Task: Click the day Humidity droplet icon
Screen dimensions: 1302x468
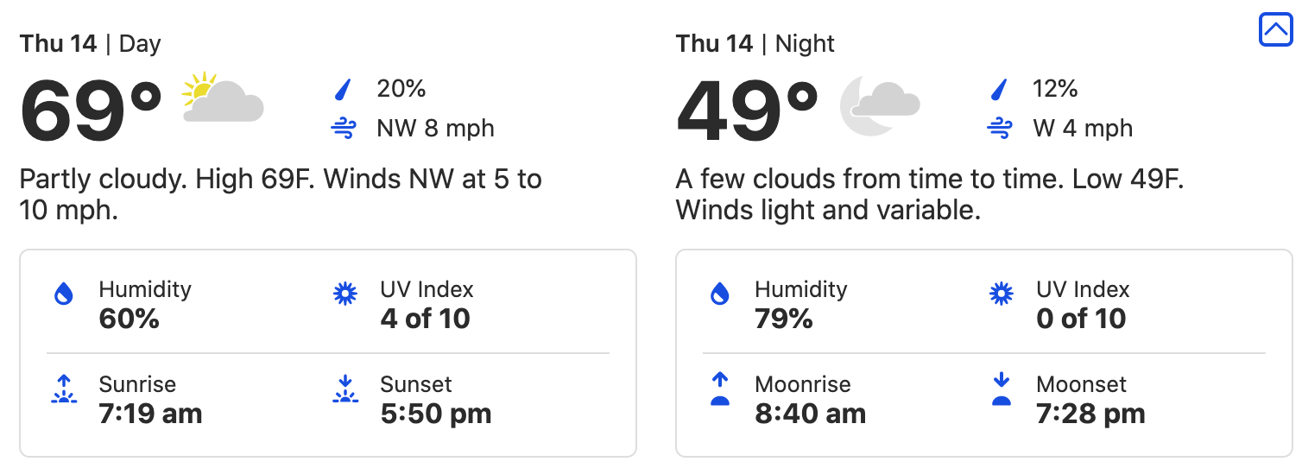Action: (64, 294)
